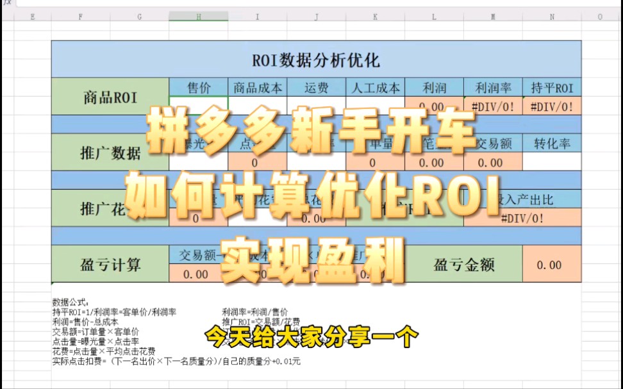Select column H header

[x=198, y=17]
